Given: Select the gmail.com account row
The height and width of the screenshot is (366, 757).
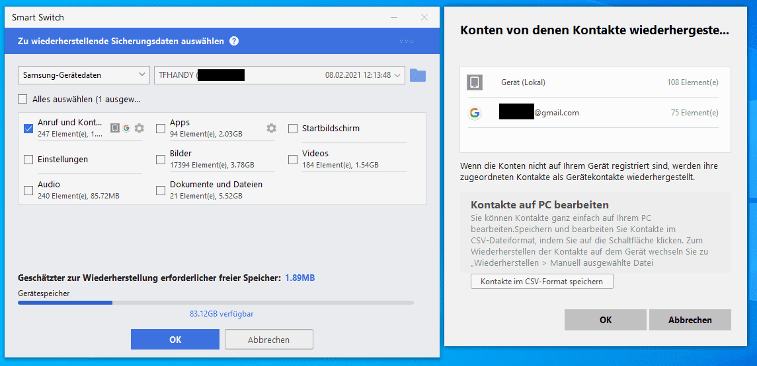Looking at the screenshot, I should [x=593, y=113].
